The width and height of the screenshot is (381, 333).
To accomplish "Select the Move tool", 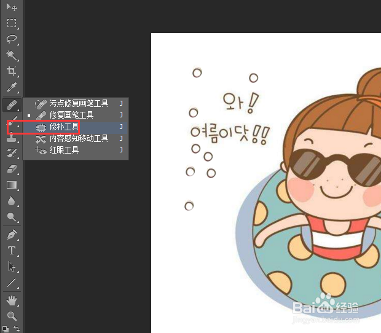I will tap(12, 7).
